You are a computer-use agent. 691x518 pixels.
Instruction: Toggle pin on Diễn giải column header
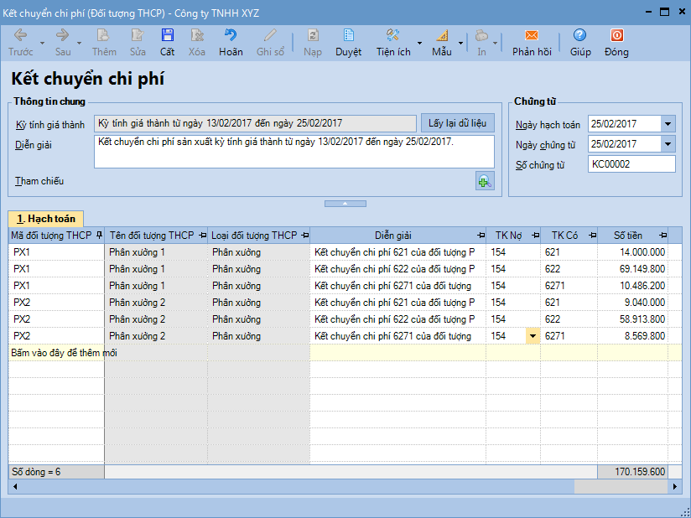click(x=481, y=236)
